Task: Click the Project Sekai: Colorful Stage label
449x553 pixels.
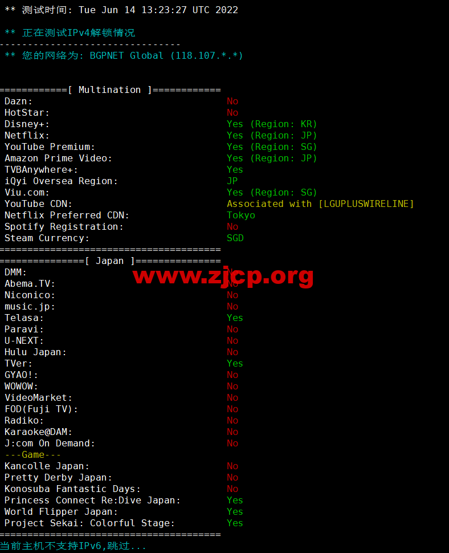Action: 89,523
